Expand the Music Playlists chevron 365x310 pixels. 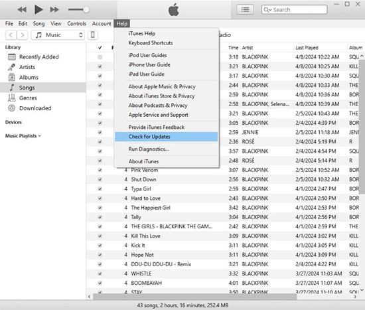(x=40, y=136)
